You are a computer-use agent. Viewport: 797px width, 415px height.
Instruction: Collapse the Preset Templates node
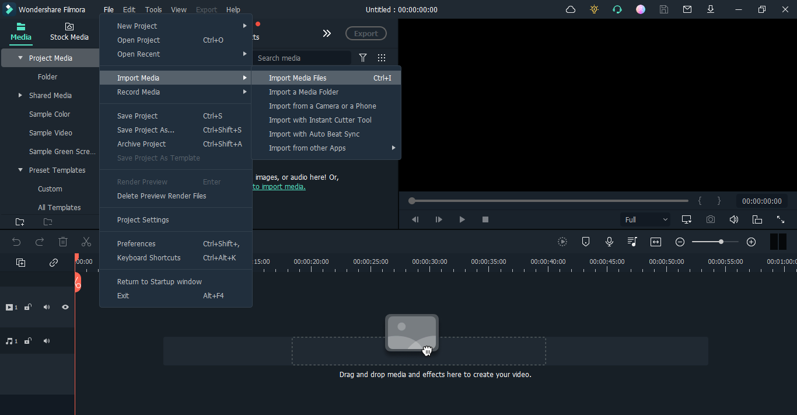20,170
